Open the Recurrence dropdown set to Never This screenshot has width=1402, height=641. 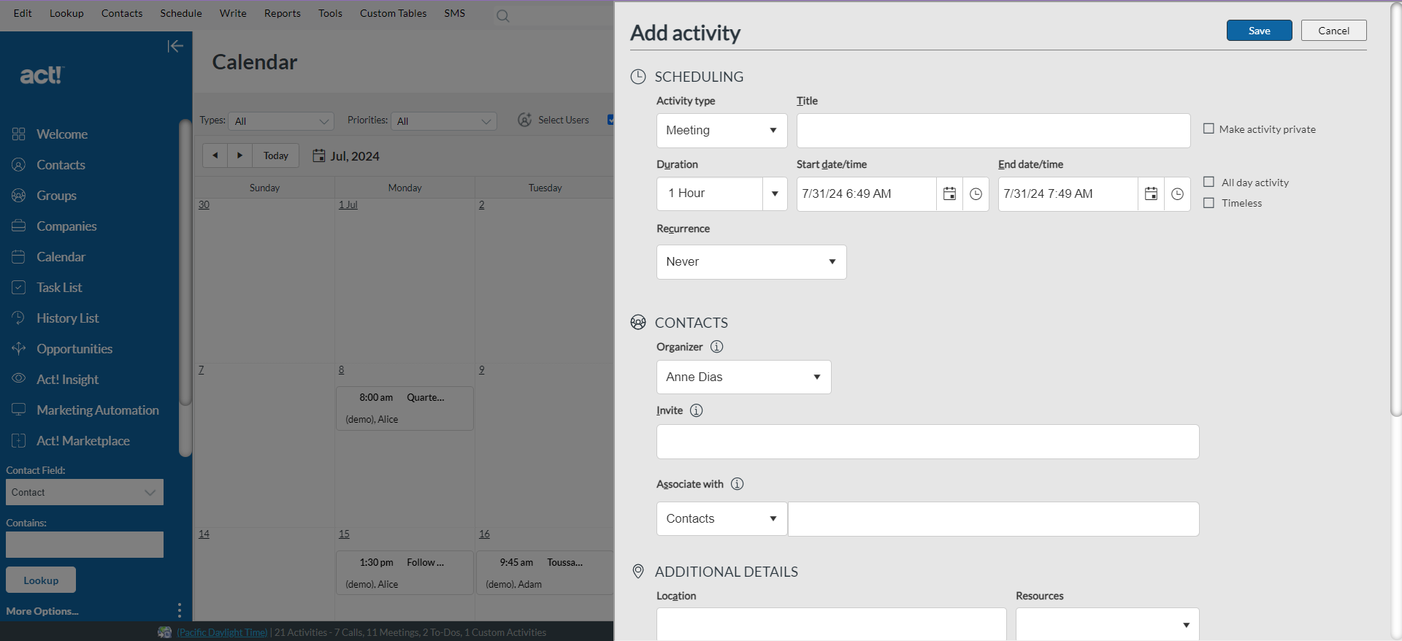tap(751, 262)
